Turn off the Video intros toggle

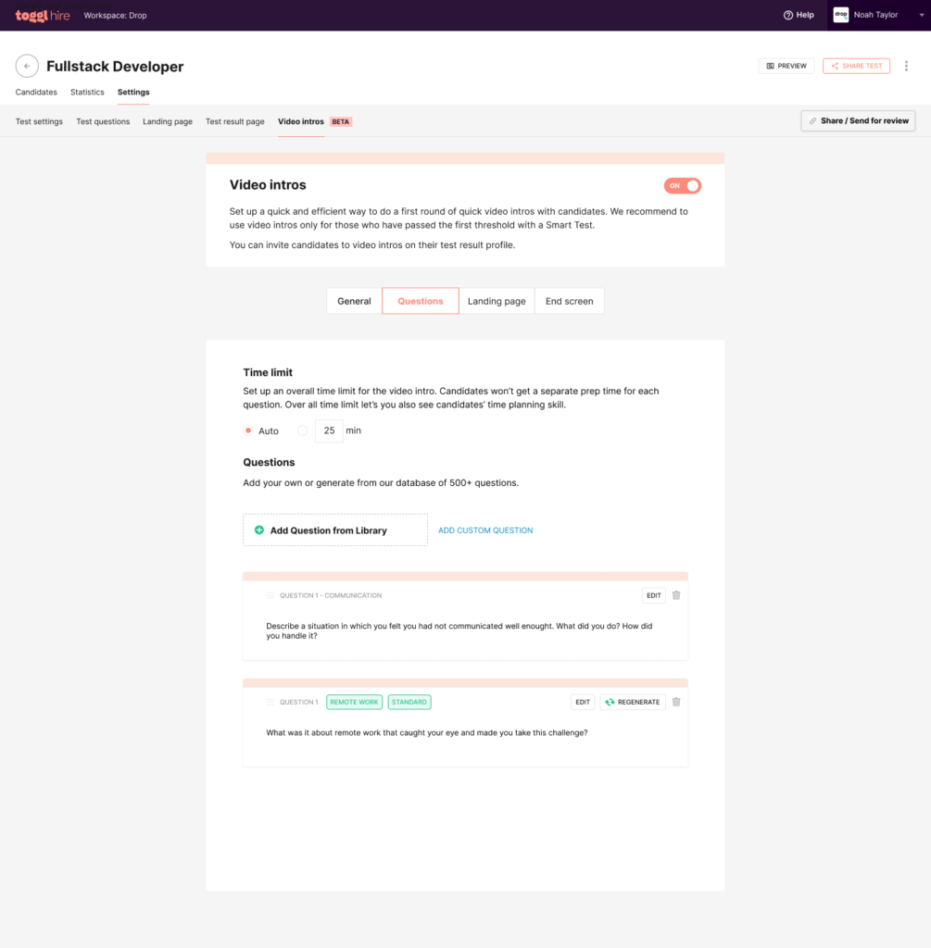pyautogui.click(x=683, y=186)
